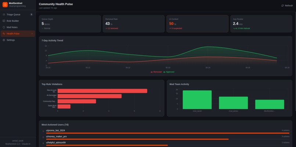The width and height of the screenshot is (296, 147).
Task: Click the ModSentinel shield logo icon
Action: click(5, 4)
